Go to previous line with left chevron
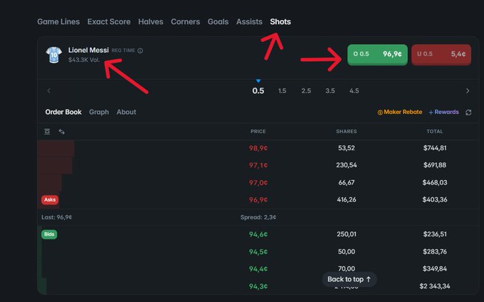 [x=49, y=90]
